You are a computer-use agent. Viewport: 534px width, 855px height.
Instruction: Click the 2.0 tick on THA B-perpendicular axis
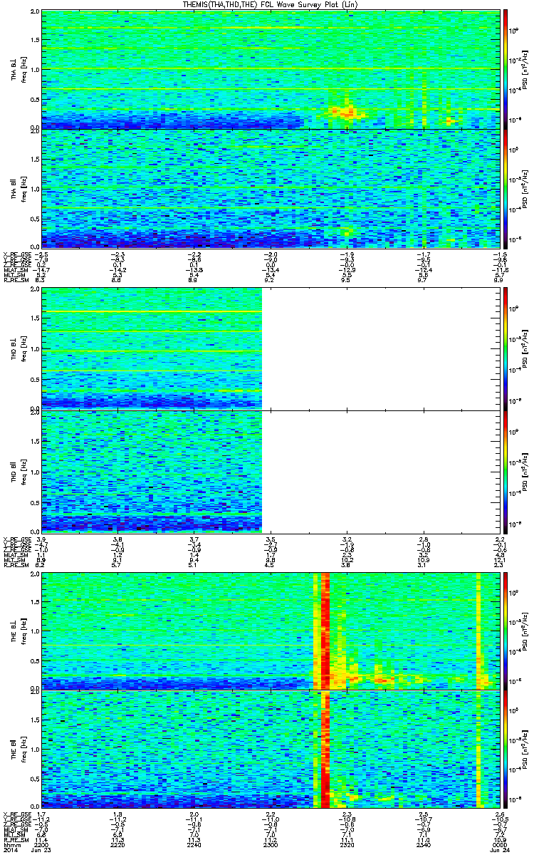(x=35, y=13)
